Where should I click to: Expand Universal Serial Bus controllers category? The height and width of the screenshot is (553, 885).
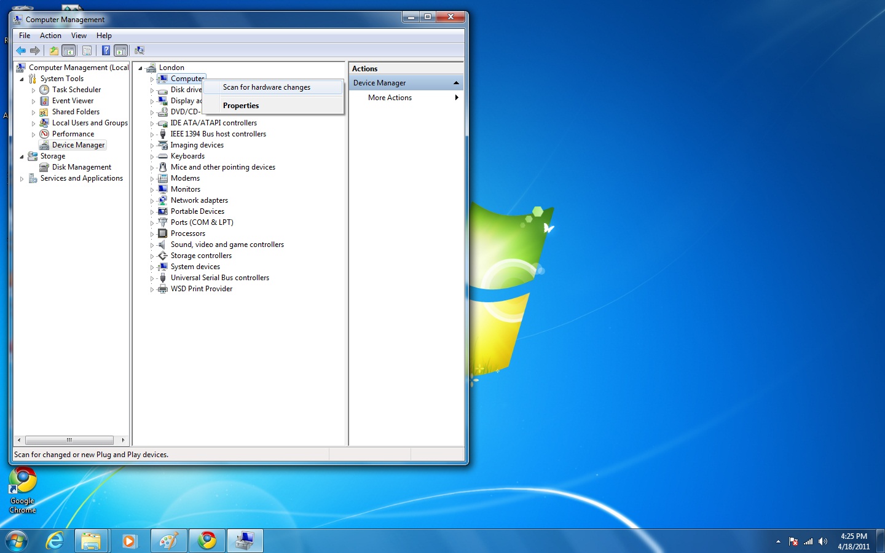pos(152,278)
